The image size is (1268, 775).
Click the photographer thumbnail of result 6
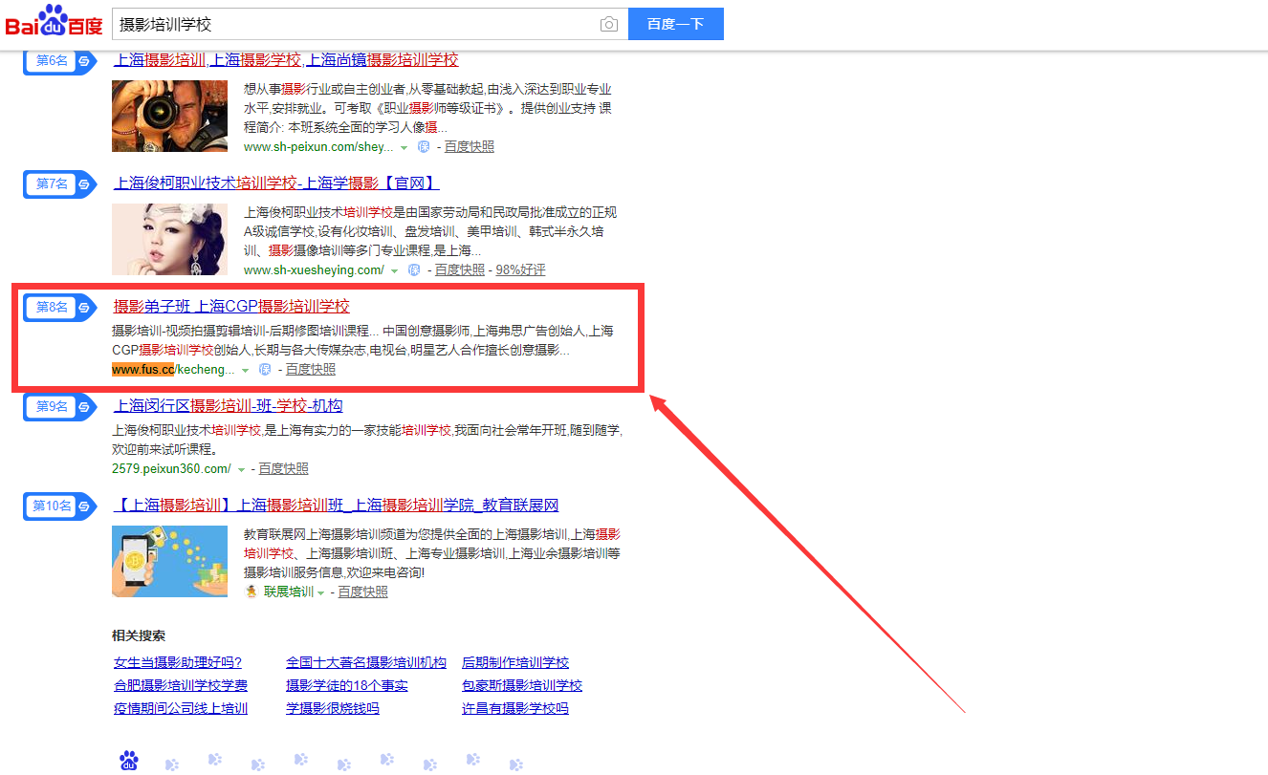point(169,116)
